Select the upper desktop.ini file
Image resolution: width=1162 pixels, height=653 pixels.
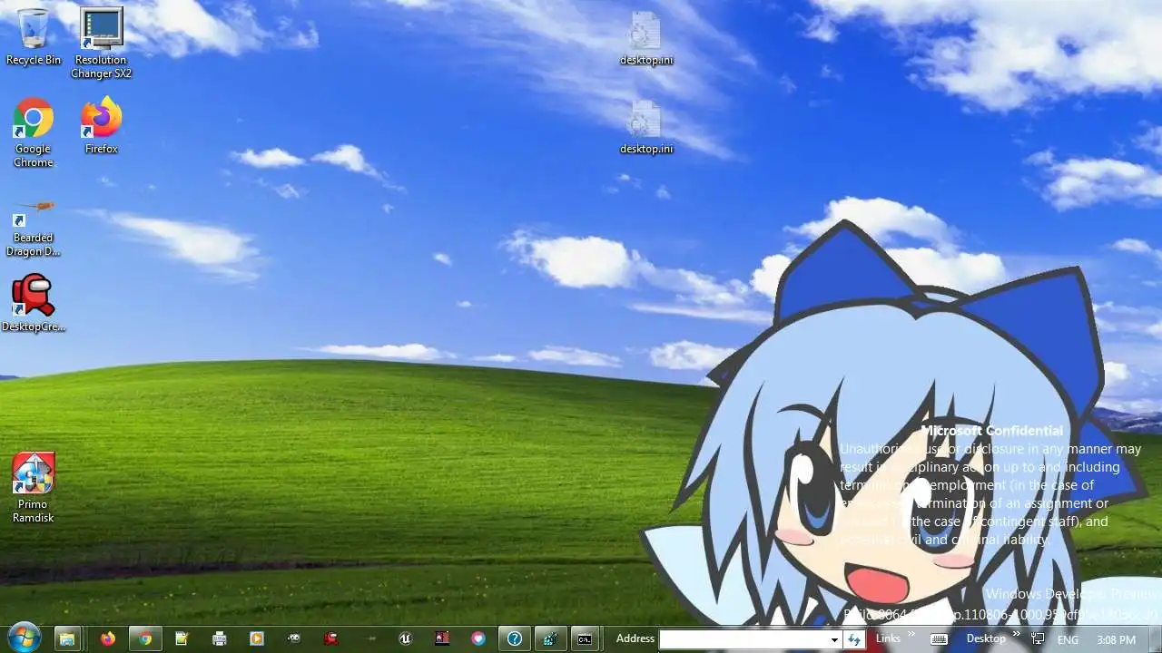tap(646, 39)
